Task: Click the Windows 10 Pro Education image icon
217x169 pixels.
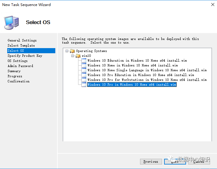Action: coord(84,75)
